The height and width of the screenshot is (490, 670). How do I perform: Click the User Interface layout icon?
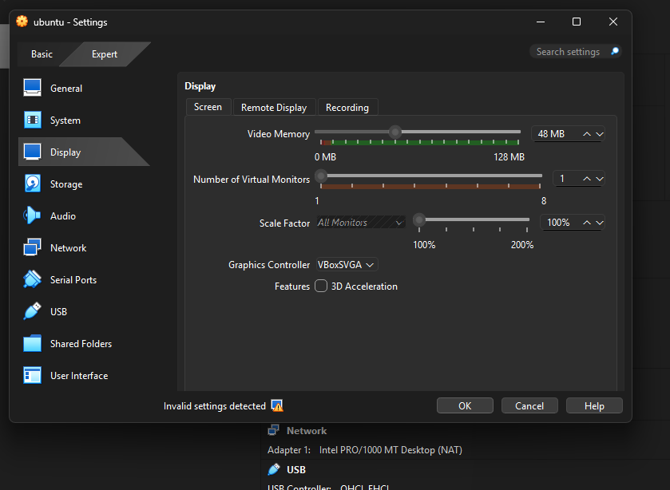coord(33,375)
